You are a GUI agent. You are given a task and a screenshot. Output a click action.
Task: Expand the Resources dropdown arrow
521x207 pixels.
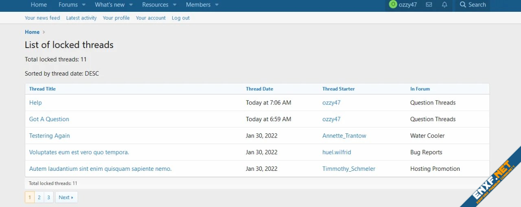175,5
